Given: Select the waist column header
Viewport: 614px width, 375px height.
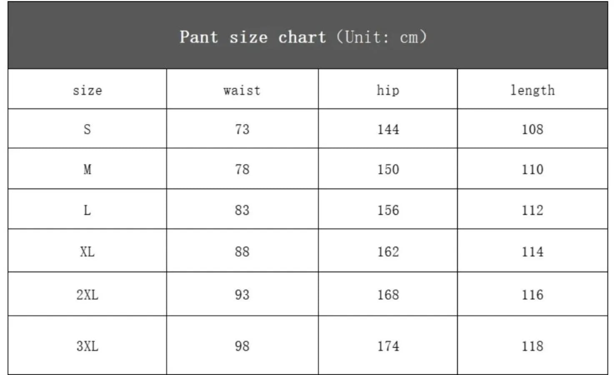Looking at the screenshot, I should 242,90.
